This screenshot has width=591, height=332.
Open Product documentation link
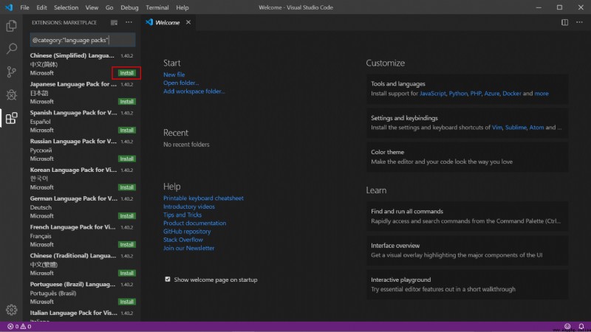[194, 223]
